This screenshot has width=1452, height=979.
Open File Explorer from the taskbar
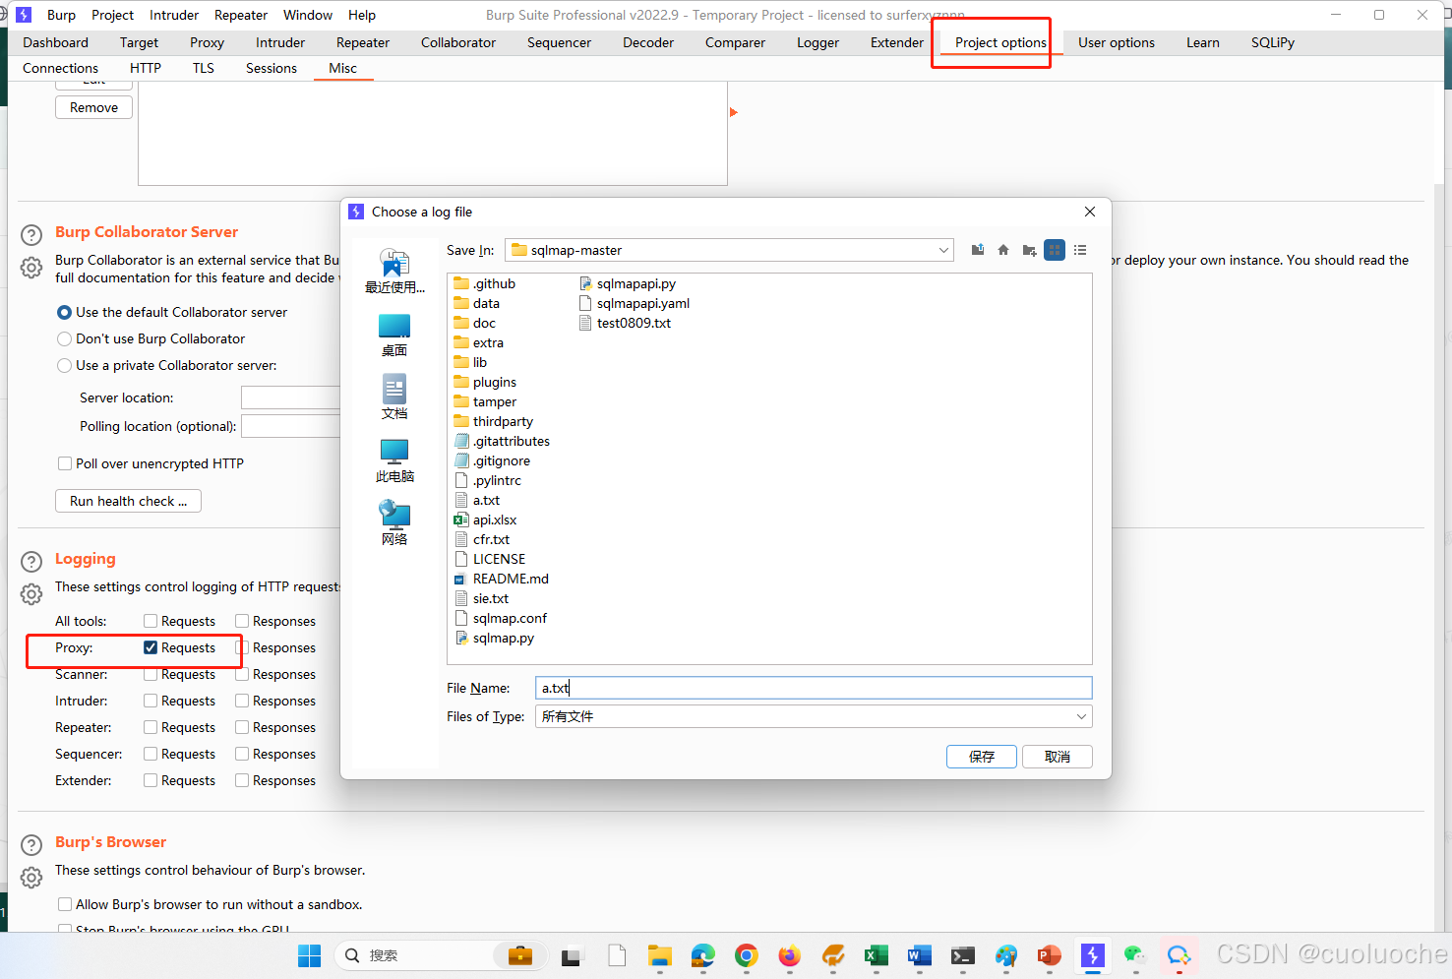tap(659, 955)
